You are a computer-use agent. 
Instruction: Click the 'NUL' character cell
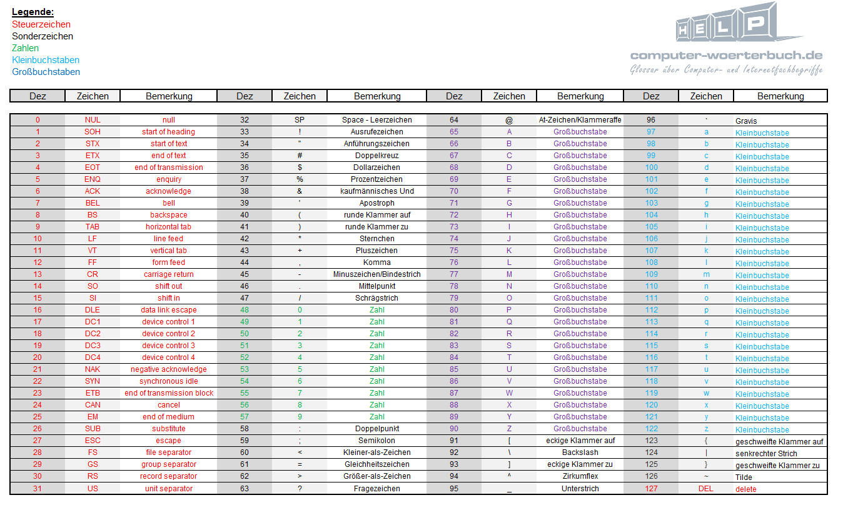(93, 120)
